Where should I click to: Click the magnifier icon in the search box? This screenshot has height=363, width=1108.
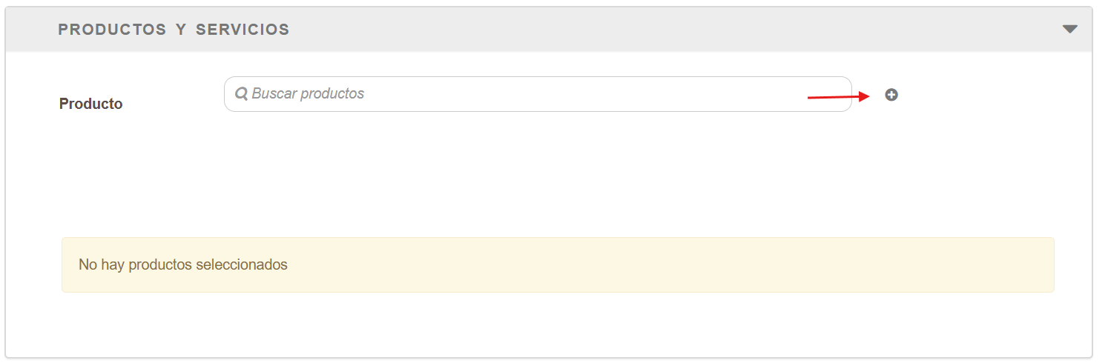click(241, 94)
